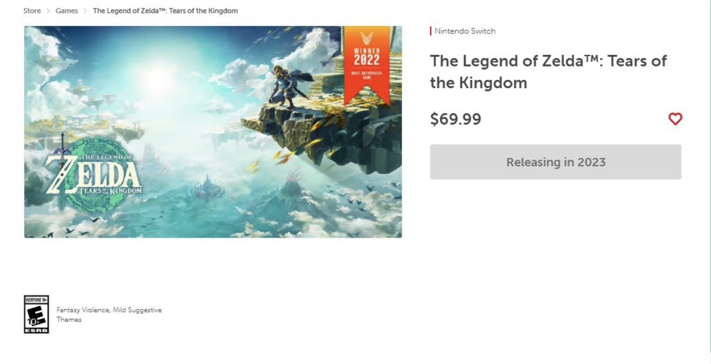Open the Winner 2022 orange banner
This screenshot has height=364, width=711.
[x=367, y=64]
